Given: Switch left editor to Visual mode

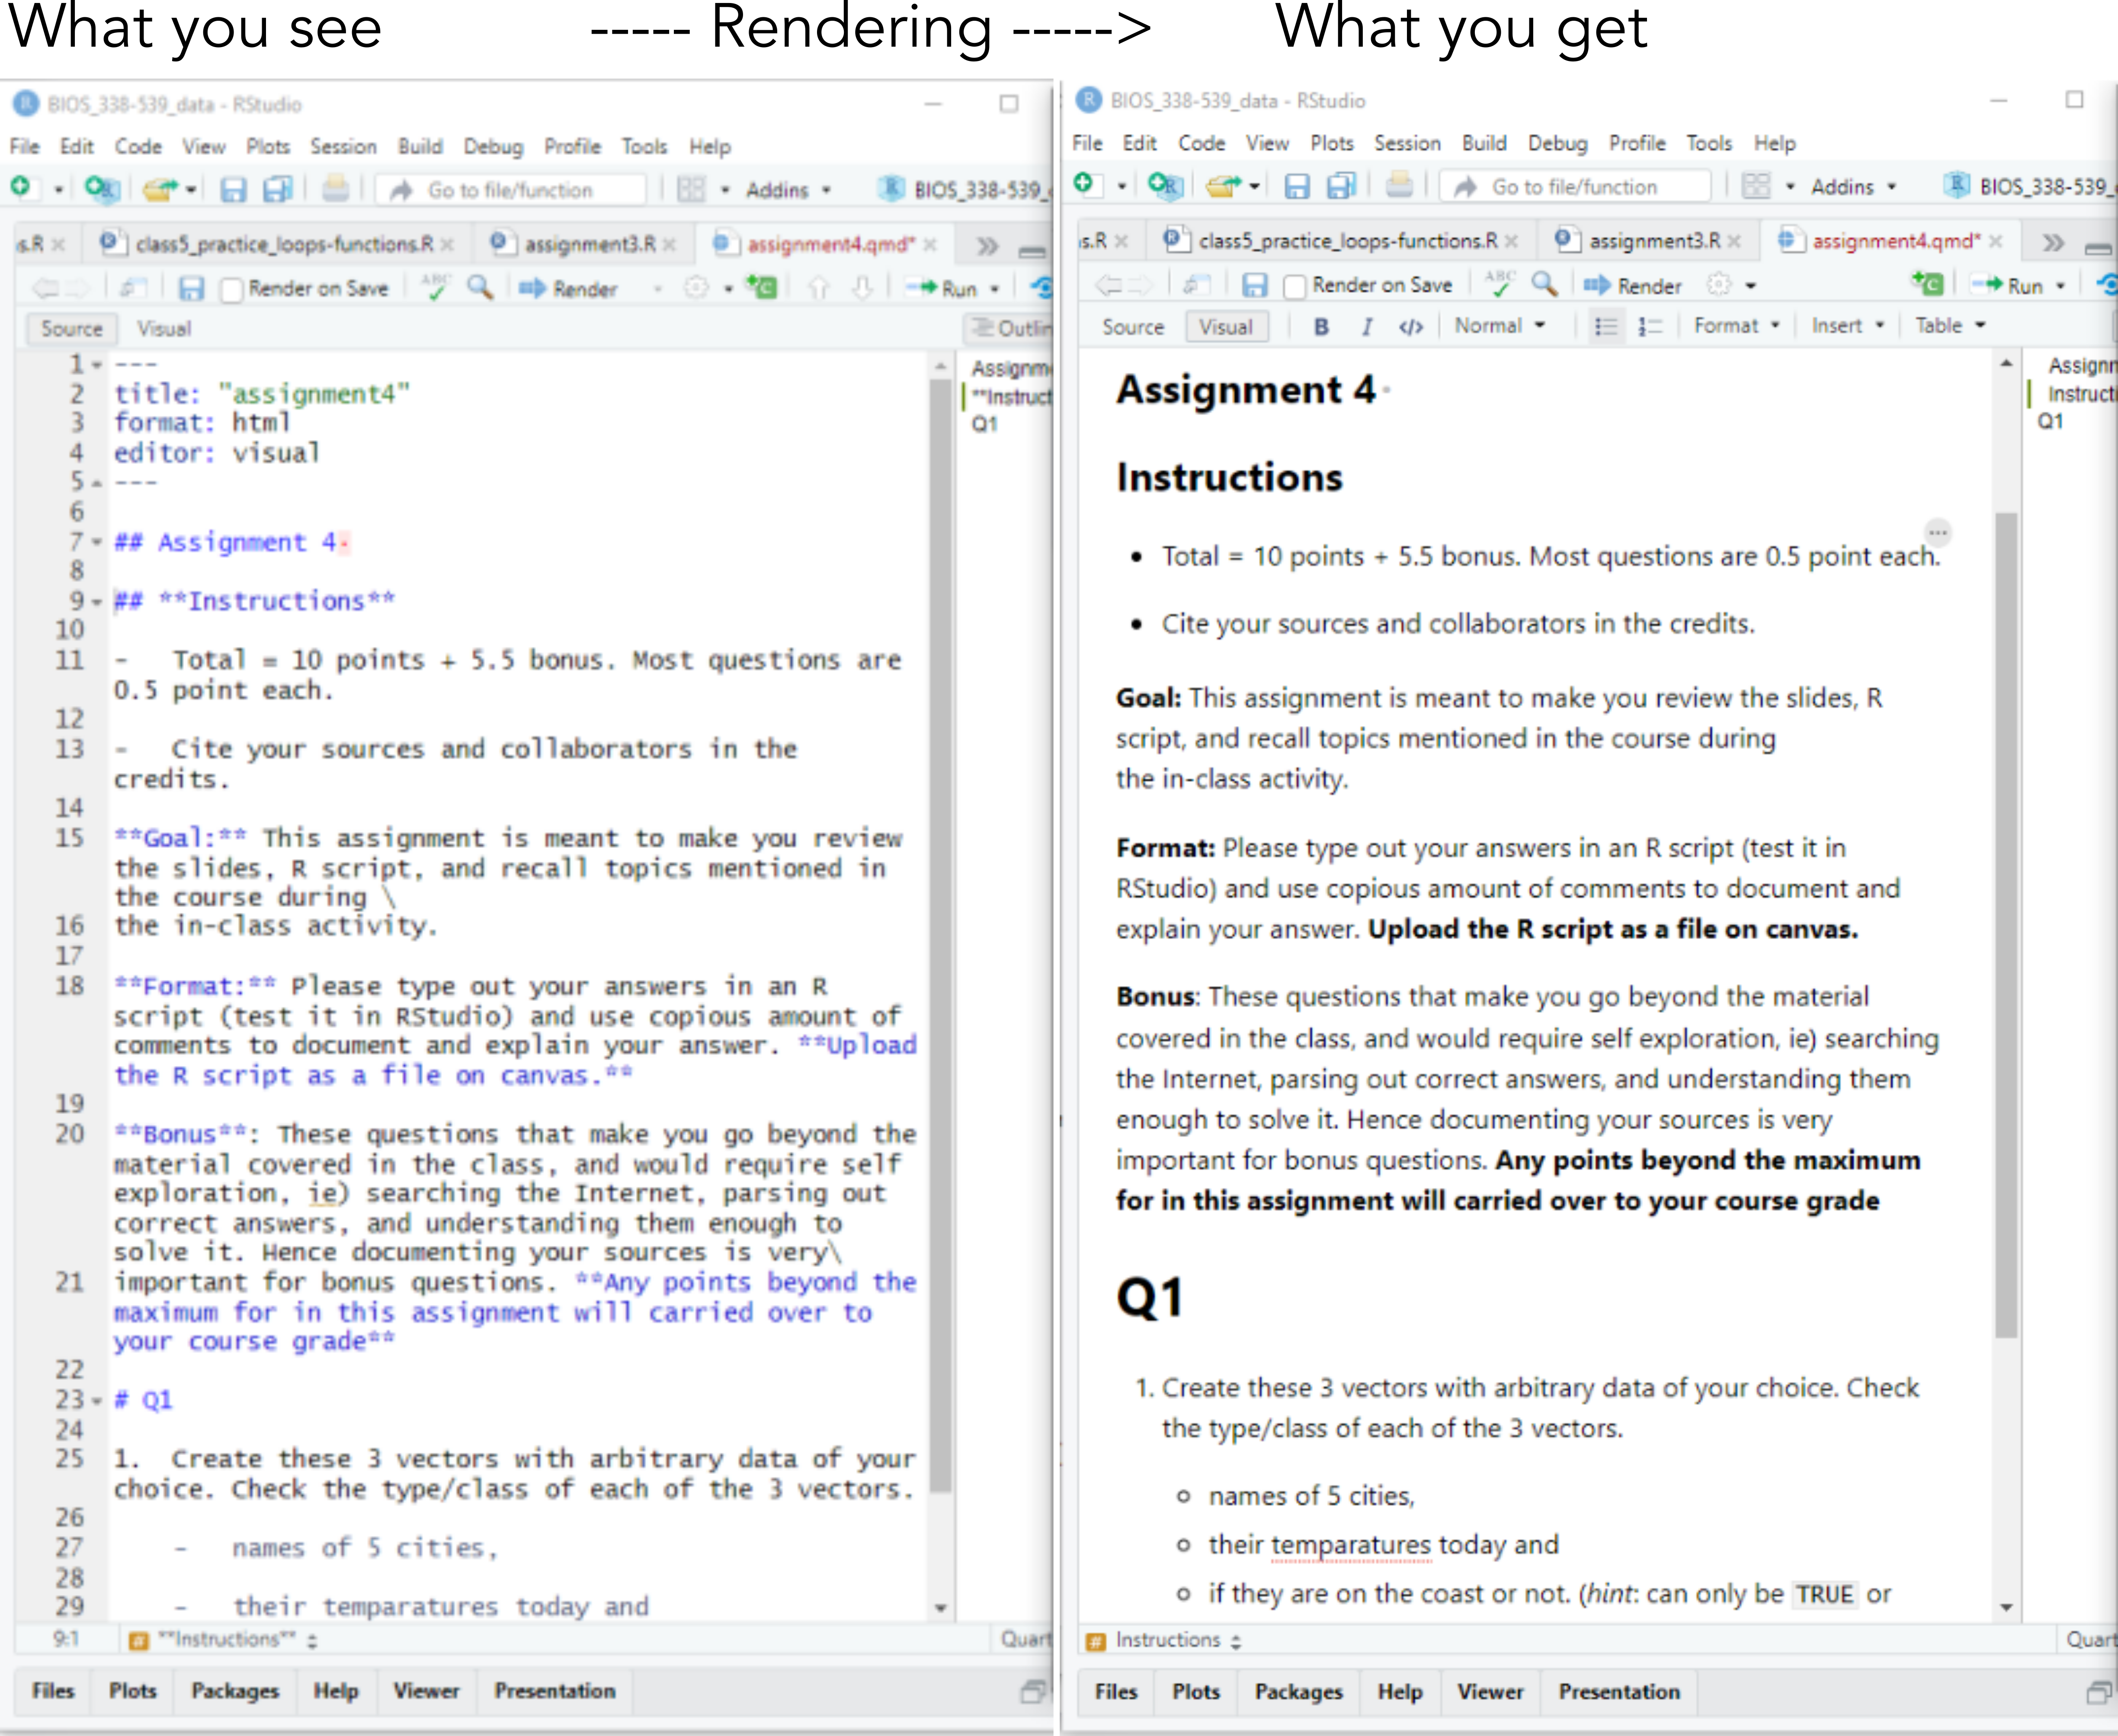Looking at the screenshot, I should (163, 328).
